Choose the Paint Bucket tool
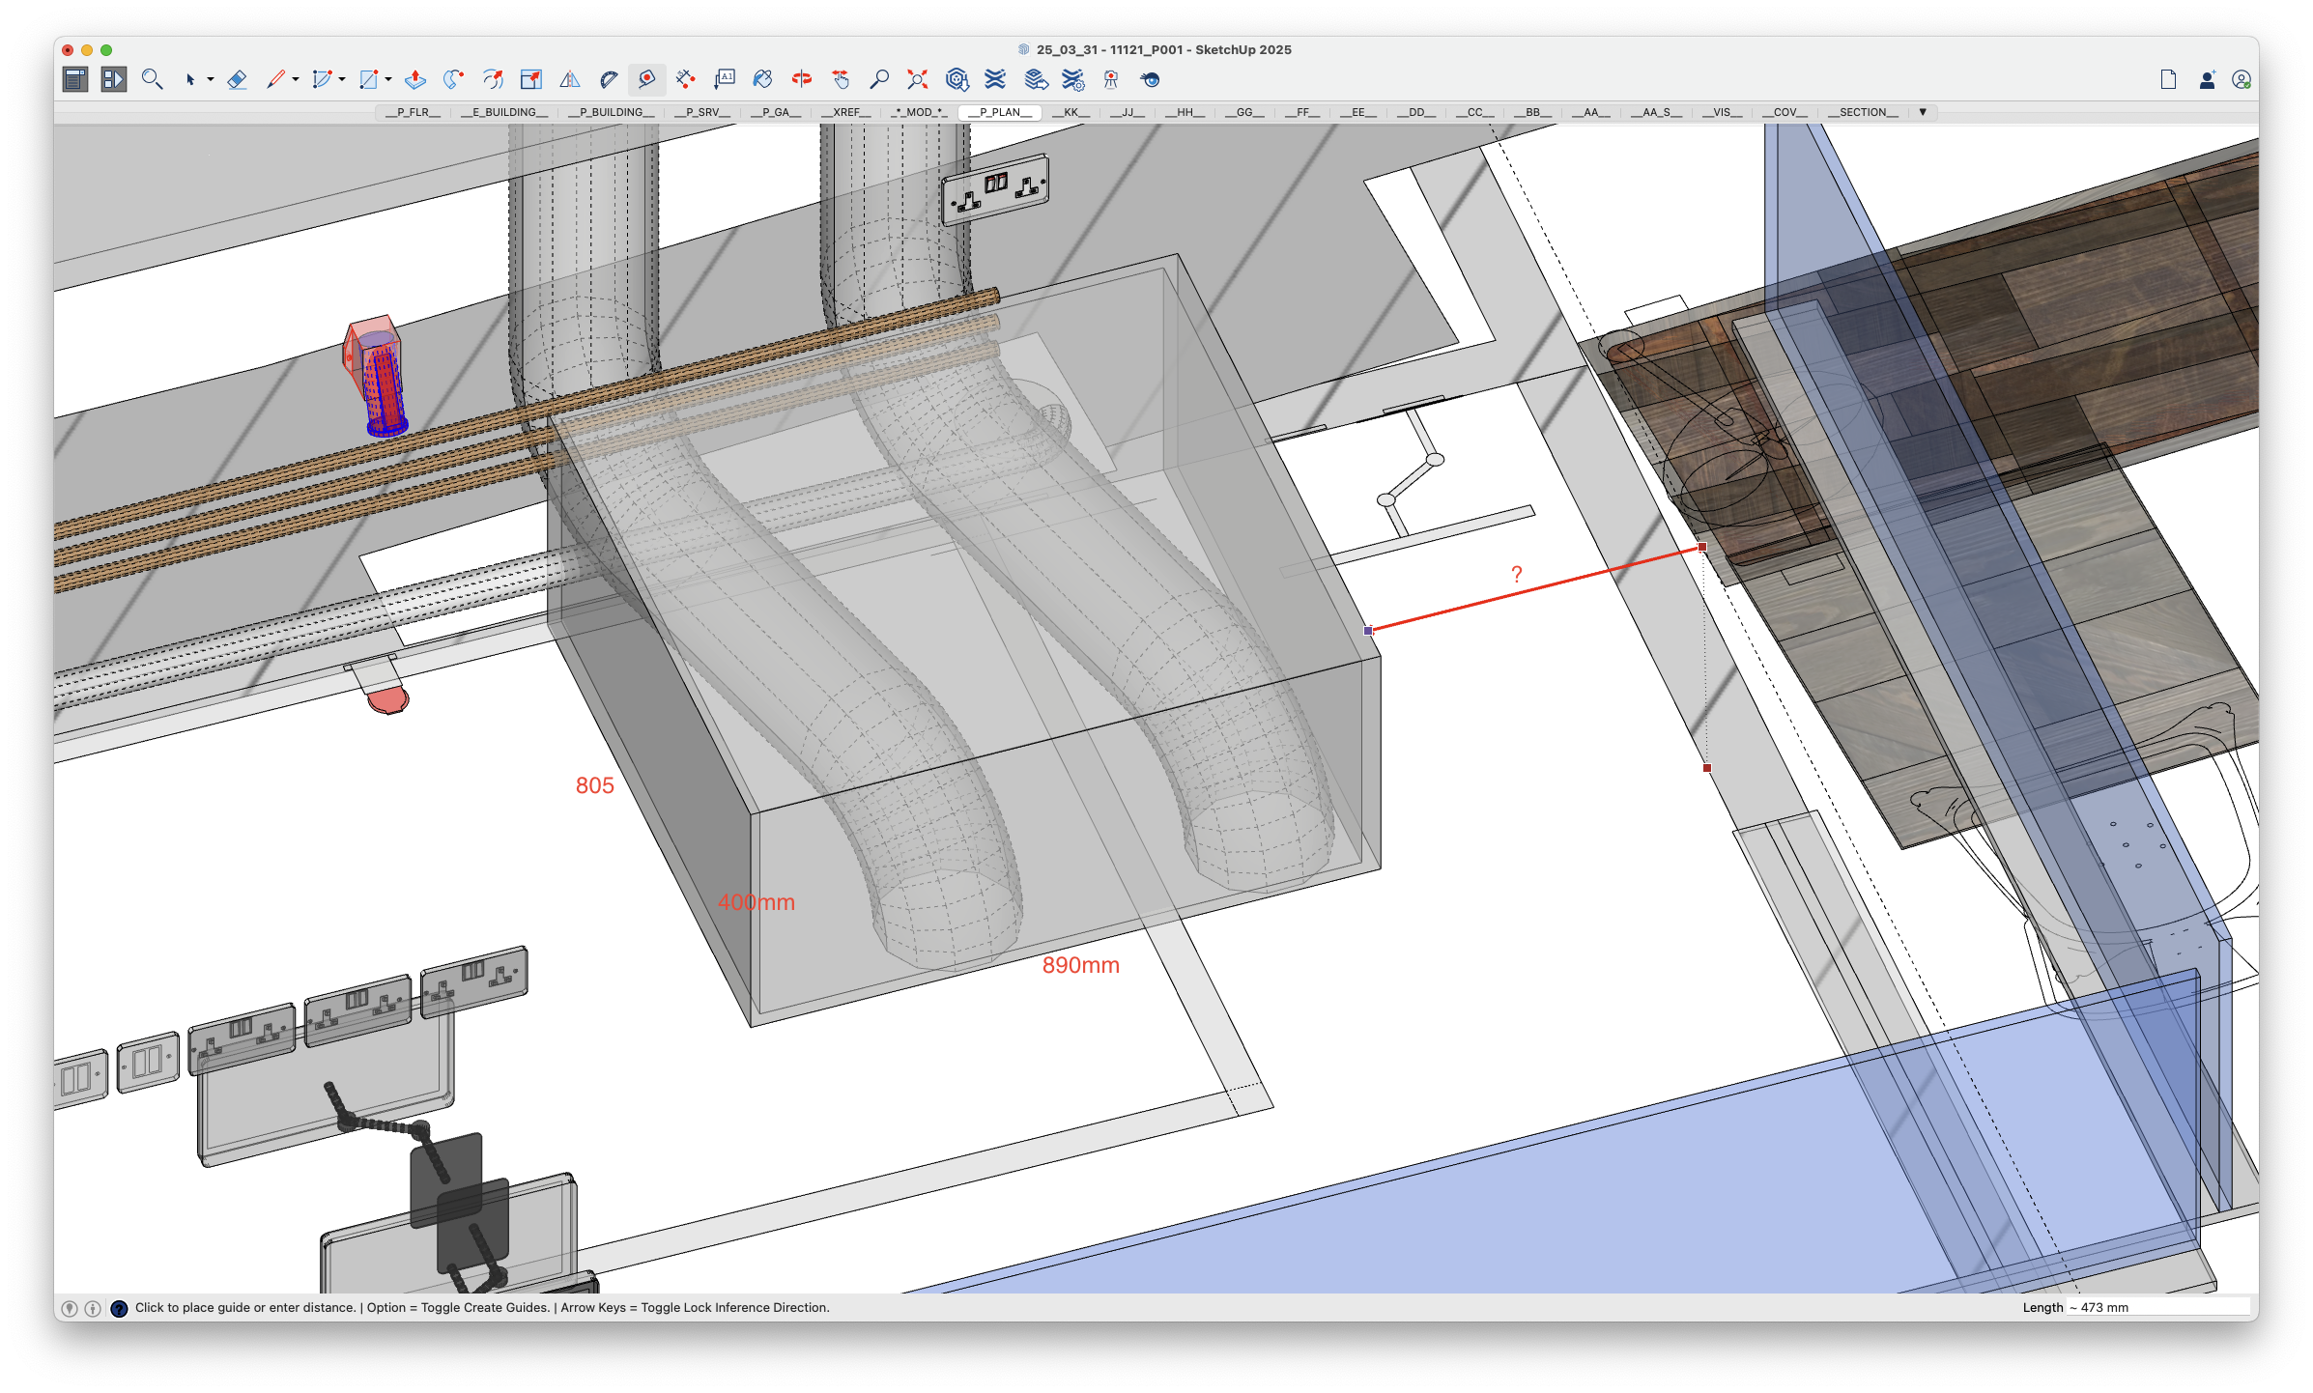2313x1393 pixels. tap(762, 79)
